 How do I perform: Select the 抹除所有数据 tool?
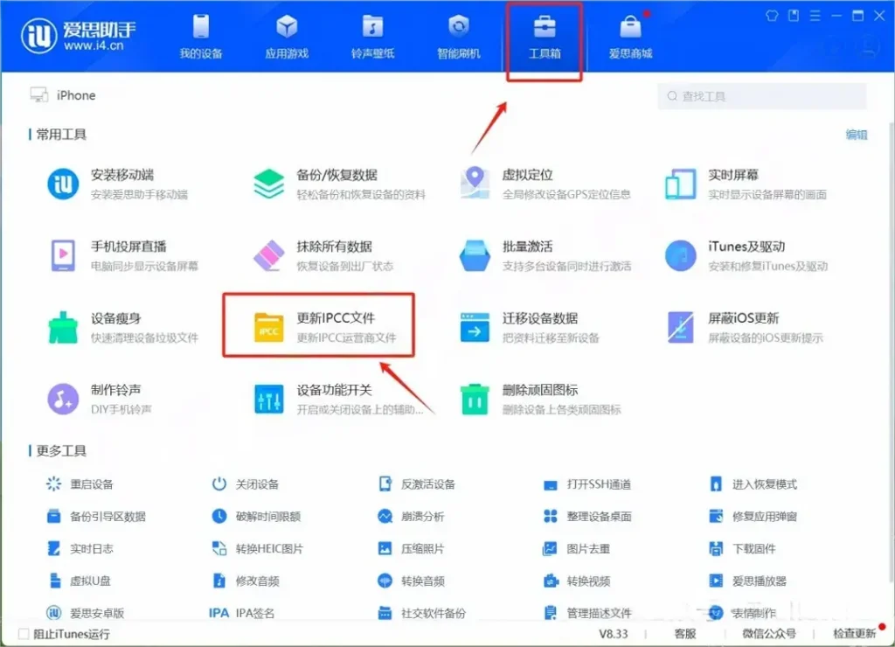(337, 247)
